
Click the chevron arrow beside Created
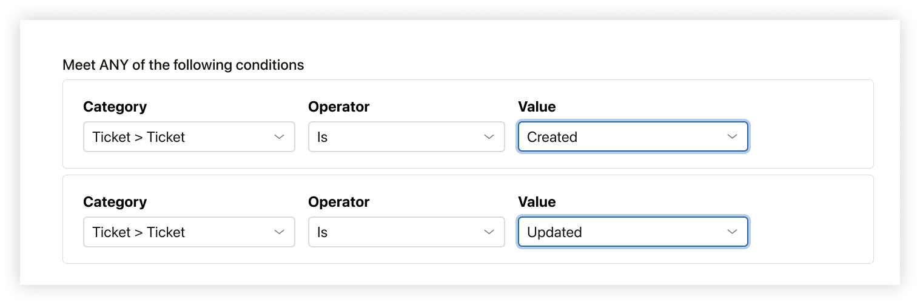[x=732, y=137]
